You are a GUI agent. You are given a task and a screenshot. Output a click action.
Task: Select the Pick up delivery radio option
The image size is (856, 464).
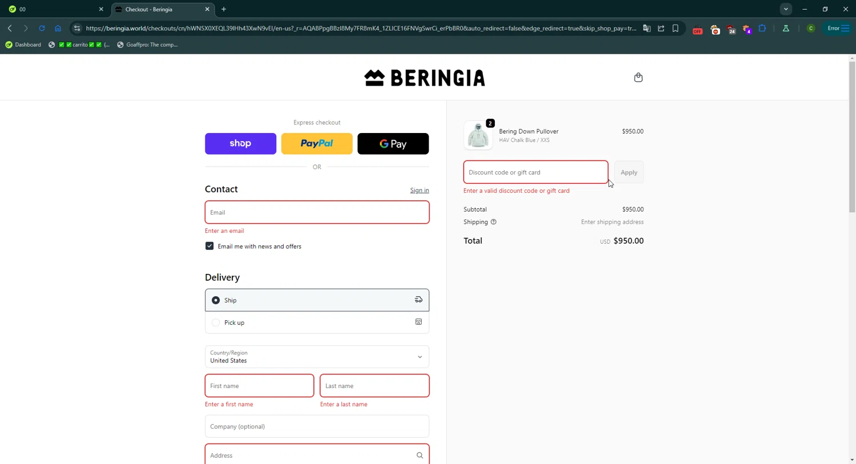(x=216, y=322)
